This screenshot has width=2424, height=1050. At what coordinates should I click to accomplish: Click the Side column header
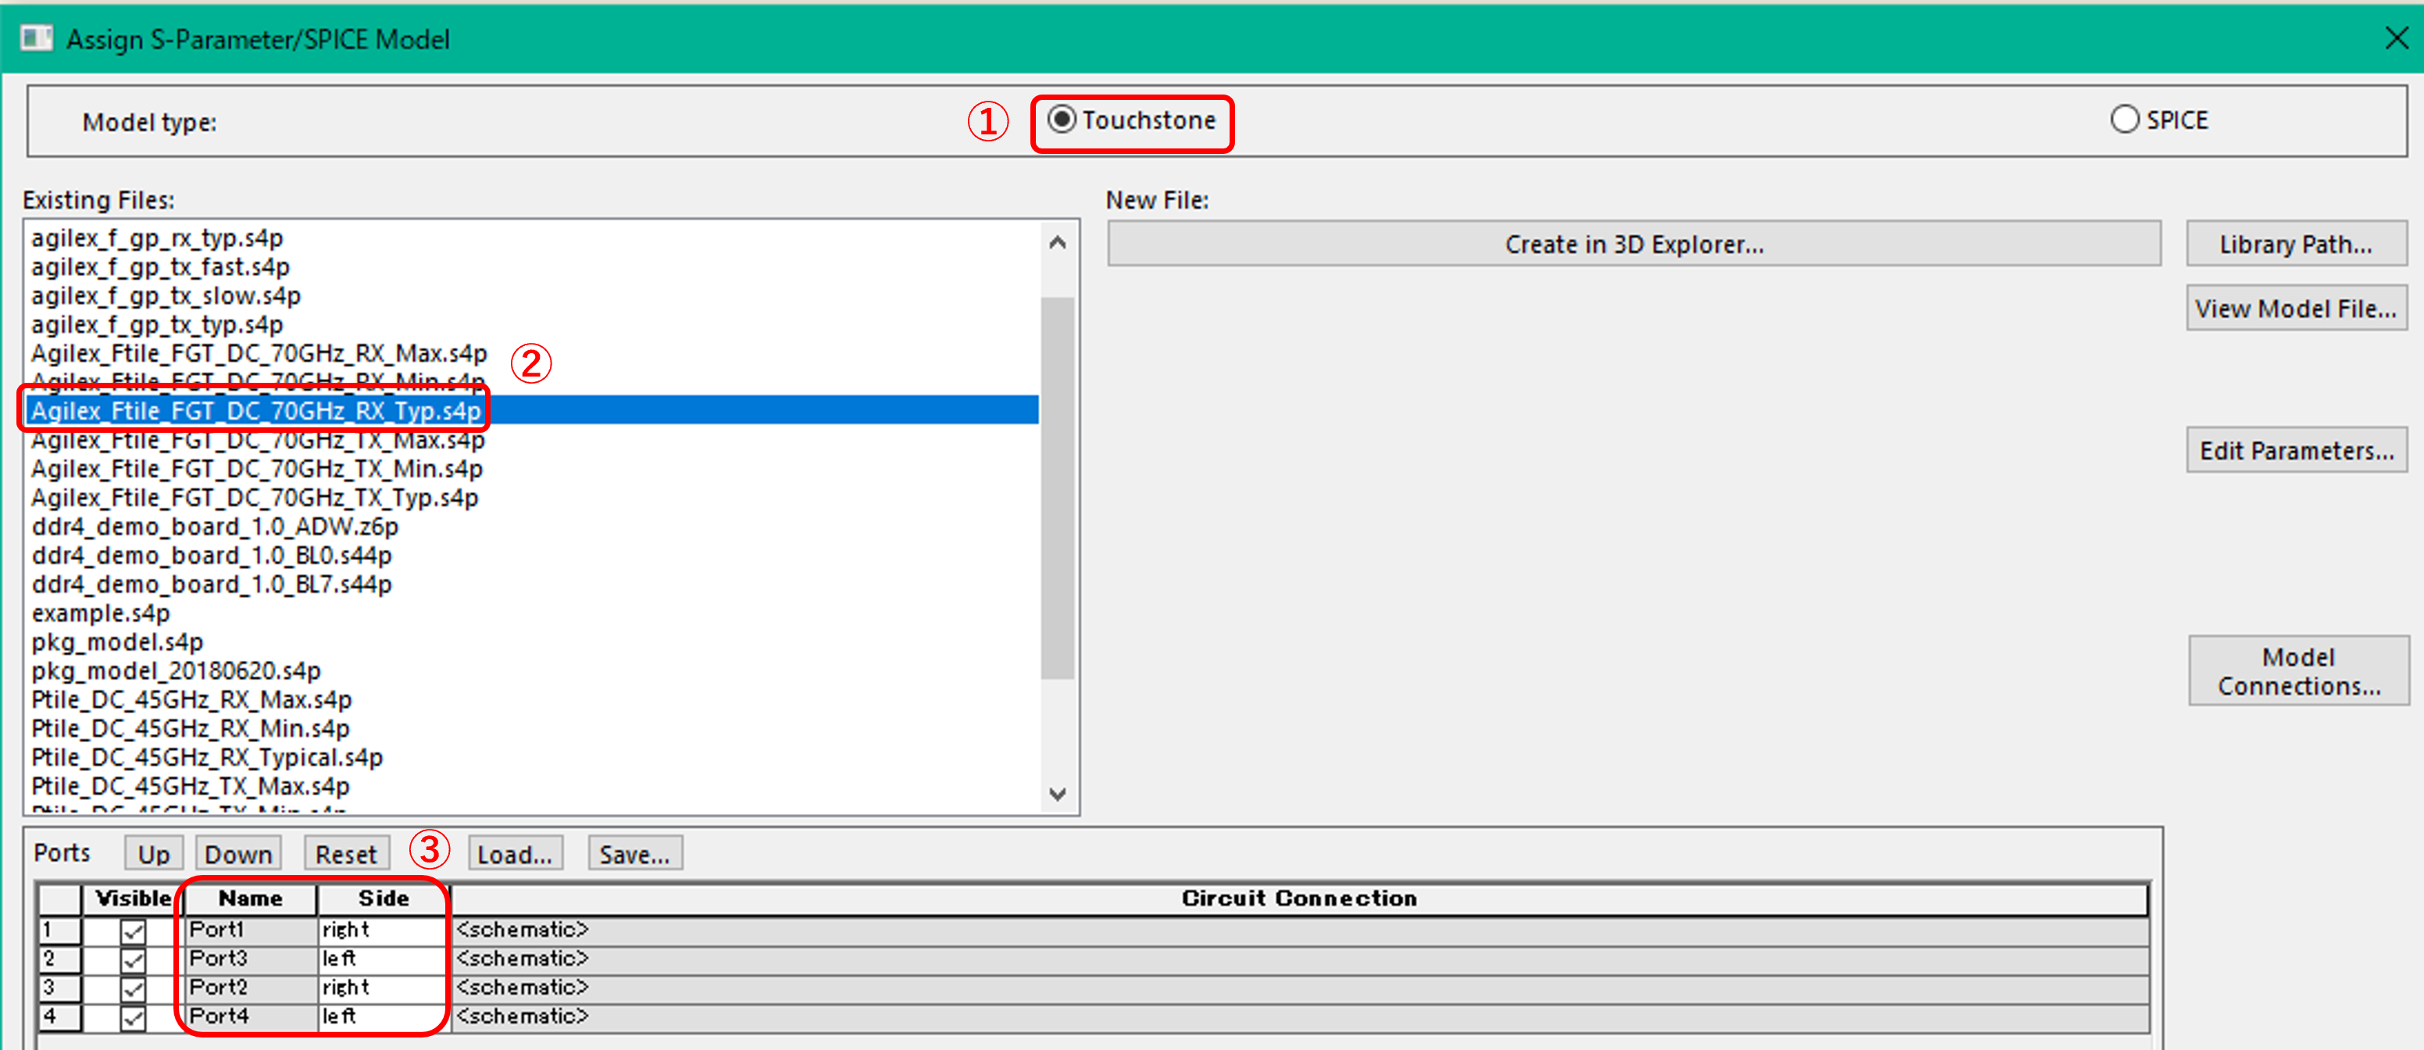click(x=383, y=898)
